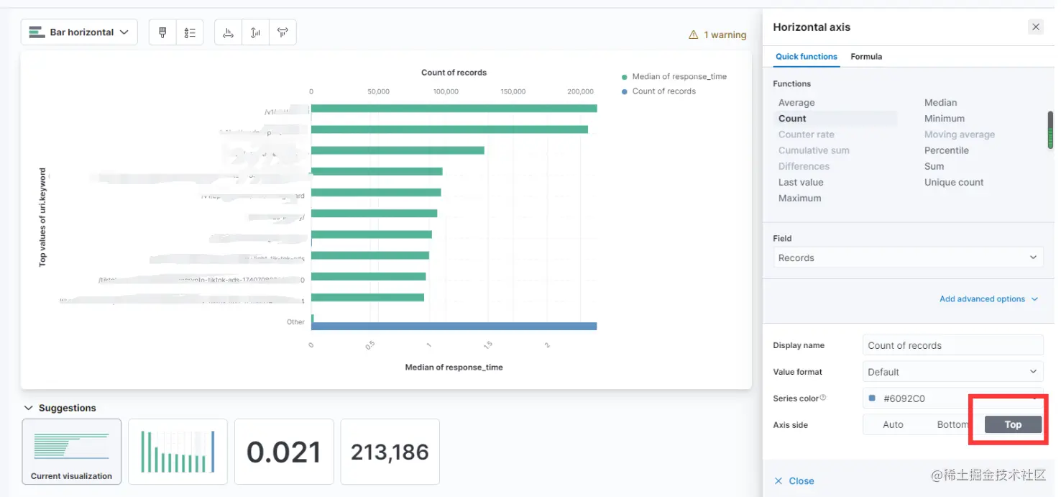Set axis side to Bottom
This screenshot has height=497, width=1061.
pyautogui.click(x=953, y=425)
